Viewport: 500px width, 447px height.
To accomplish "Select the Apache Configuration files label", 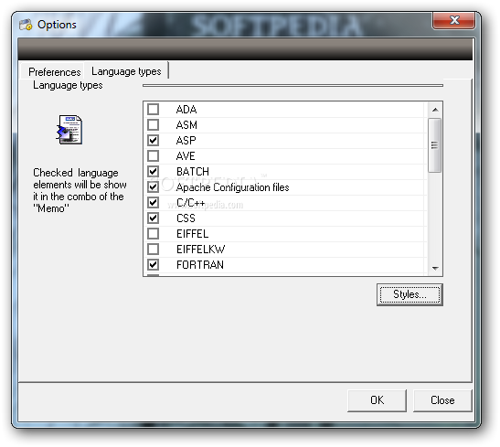I will (x=232, y=187).
